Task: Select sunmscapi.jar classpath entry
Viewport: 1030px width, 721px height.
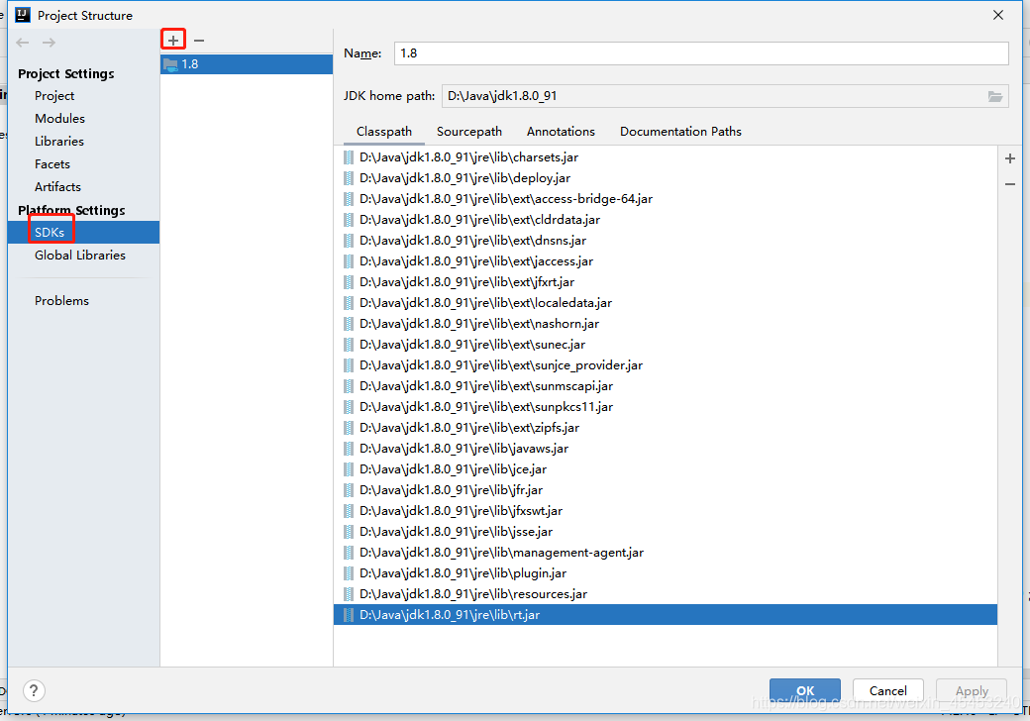Action: (666, 386)
